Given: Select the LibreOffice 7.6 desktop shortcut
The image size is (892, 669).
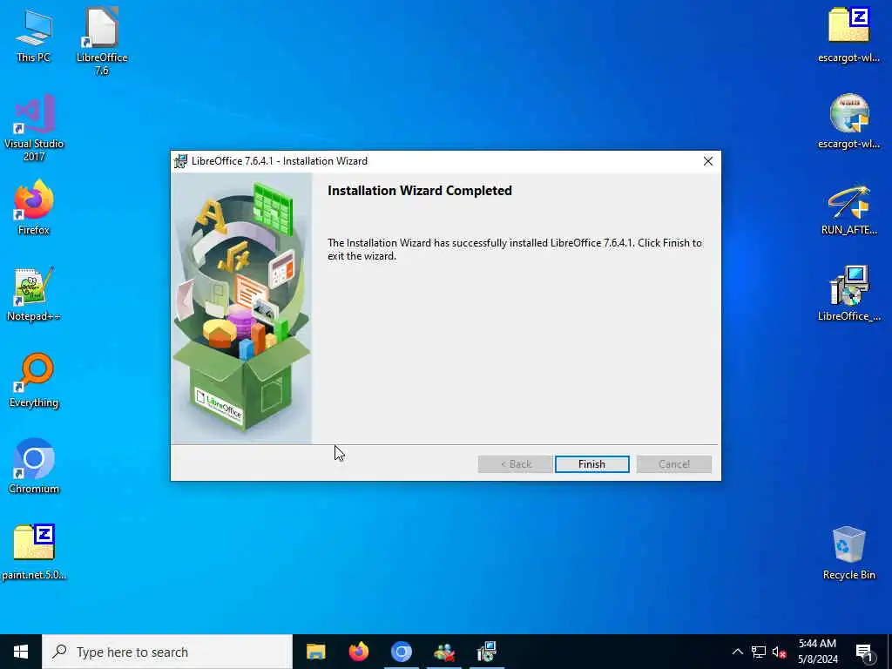Looking at the screenshot, I should click(x=102, y=42).
